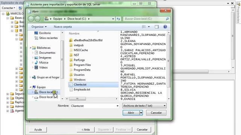Image resolution: width=241 pixels, height=135 pixels.
Task: Select the Música library
Action: (x=44, y=63)
